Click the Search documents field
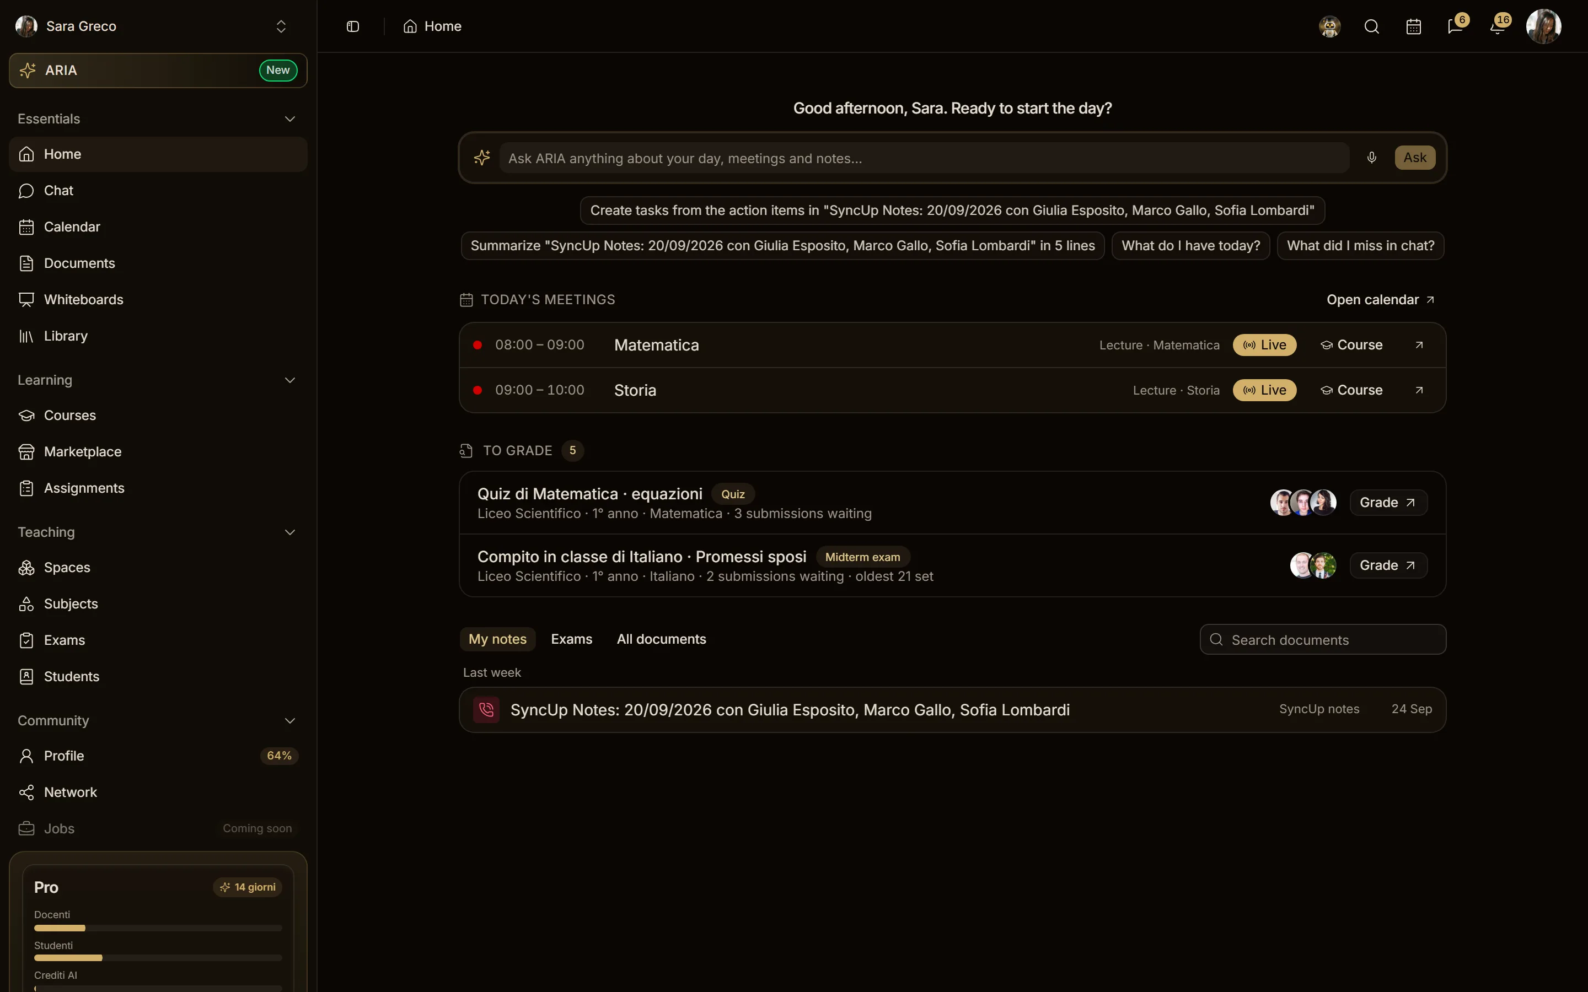Viewport: 1588px width, 992px height. (1323, 640)
